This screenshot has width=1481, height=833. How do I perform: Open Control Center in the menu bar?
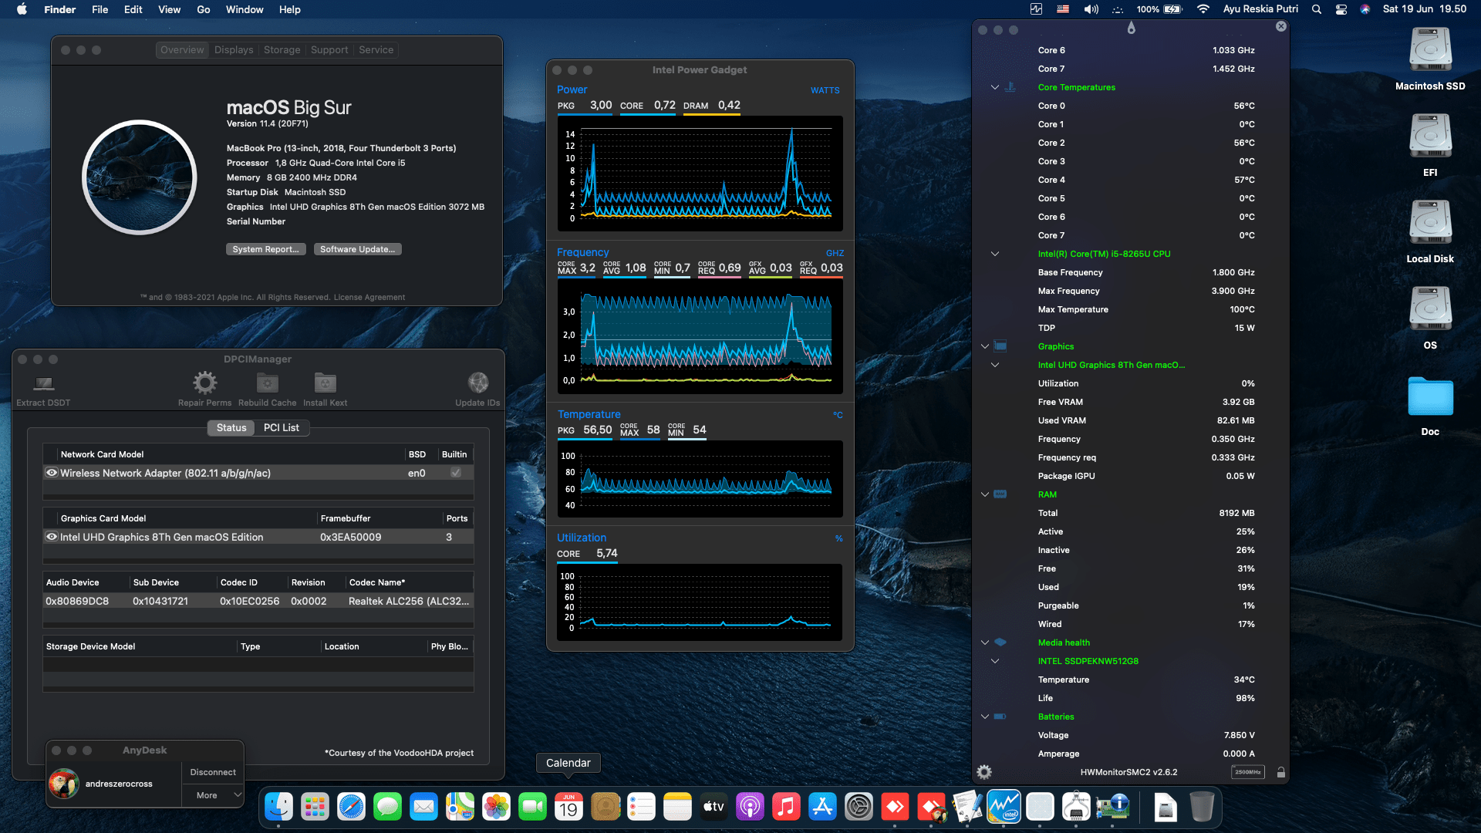[1341, 9]
